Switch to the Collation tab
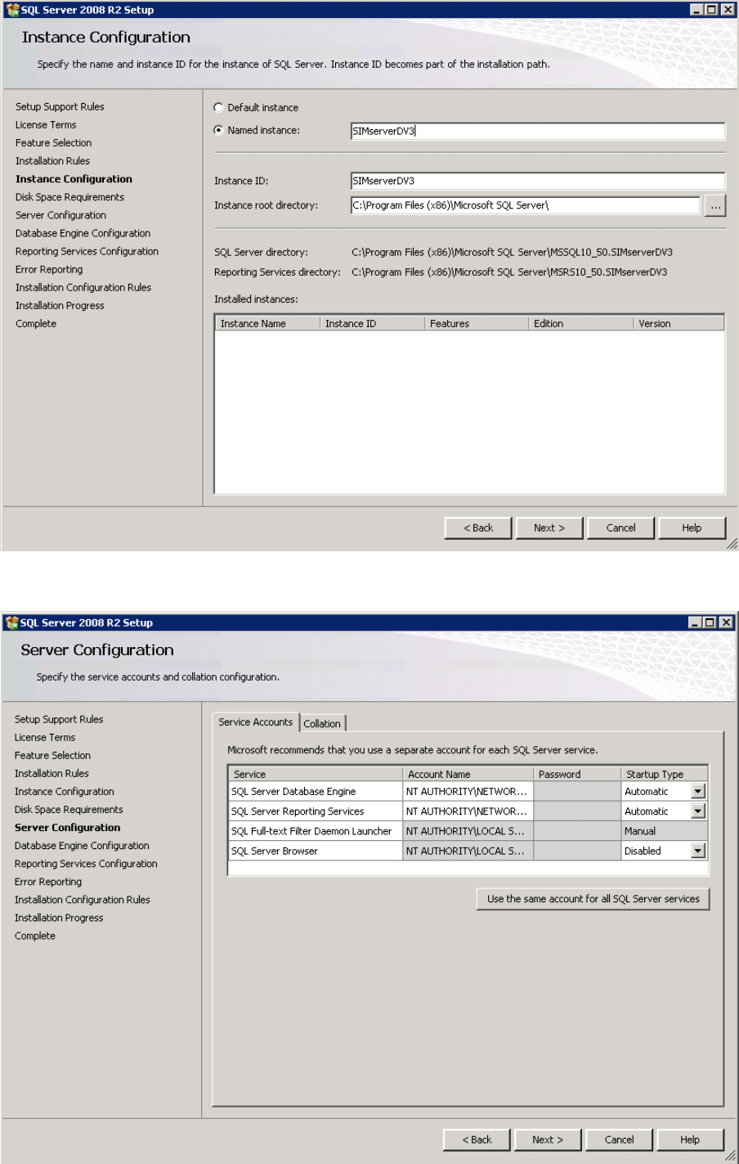This screenshot has width=739, height=1164. [322, 724]
